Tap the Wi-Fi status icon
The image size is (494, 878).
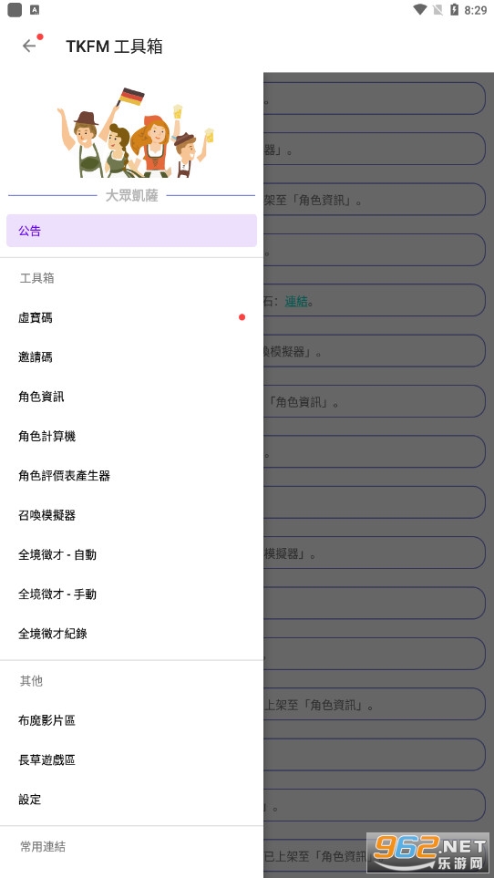click(419, 9)
